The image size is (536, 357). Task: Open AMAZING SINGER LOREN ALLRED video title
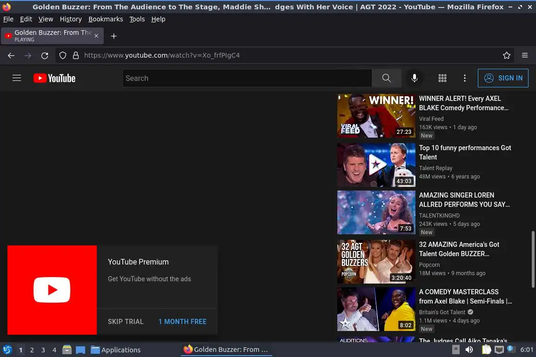click(x=464, y=200)
